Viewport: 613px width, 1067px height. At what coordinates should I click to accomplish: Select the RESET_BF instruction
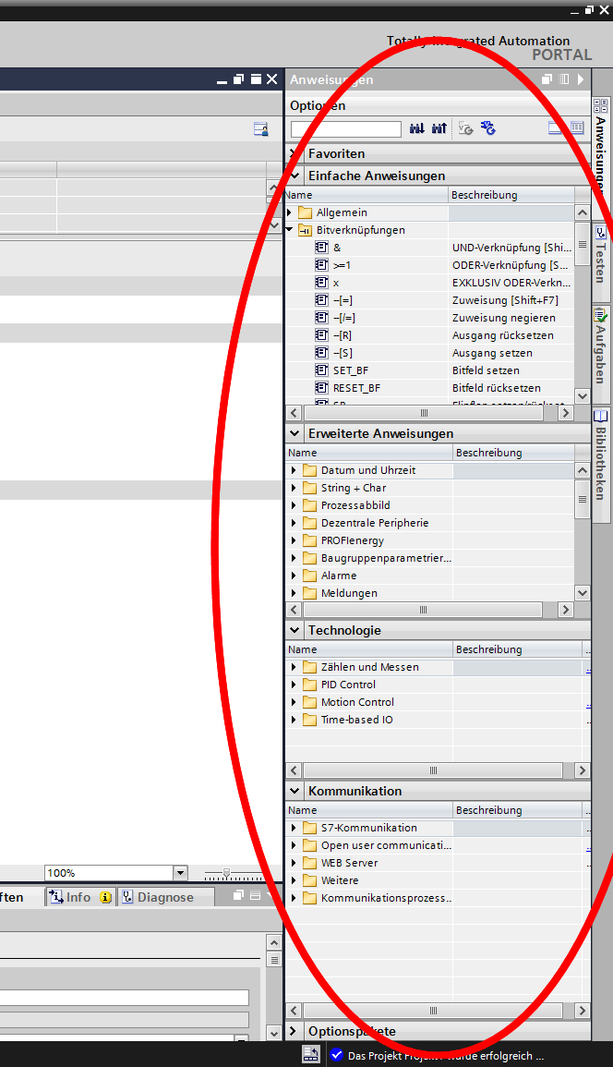click(x=356, y=388)
